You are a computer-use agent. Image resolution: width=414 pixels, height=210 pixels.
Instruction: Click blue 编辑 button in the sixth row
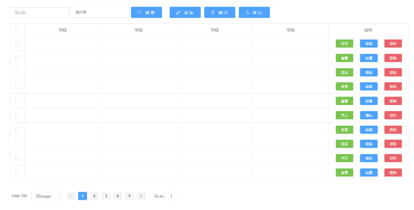click(x=369, y=115)
